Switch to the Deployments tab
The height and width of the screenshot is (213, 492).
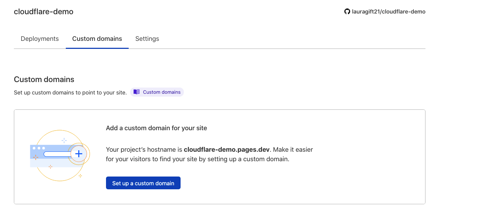(x=39, y=38)
